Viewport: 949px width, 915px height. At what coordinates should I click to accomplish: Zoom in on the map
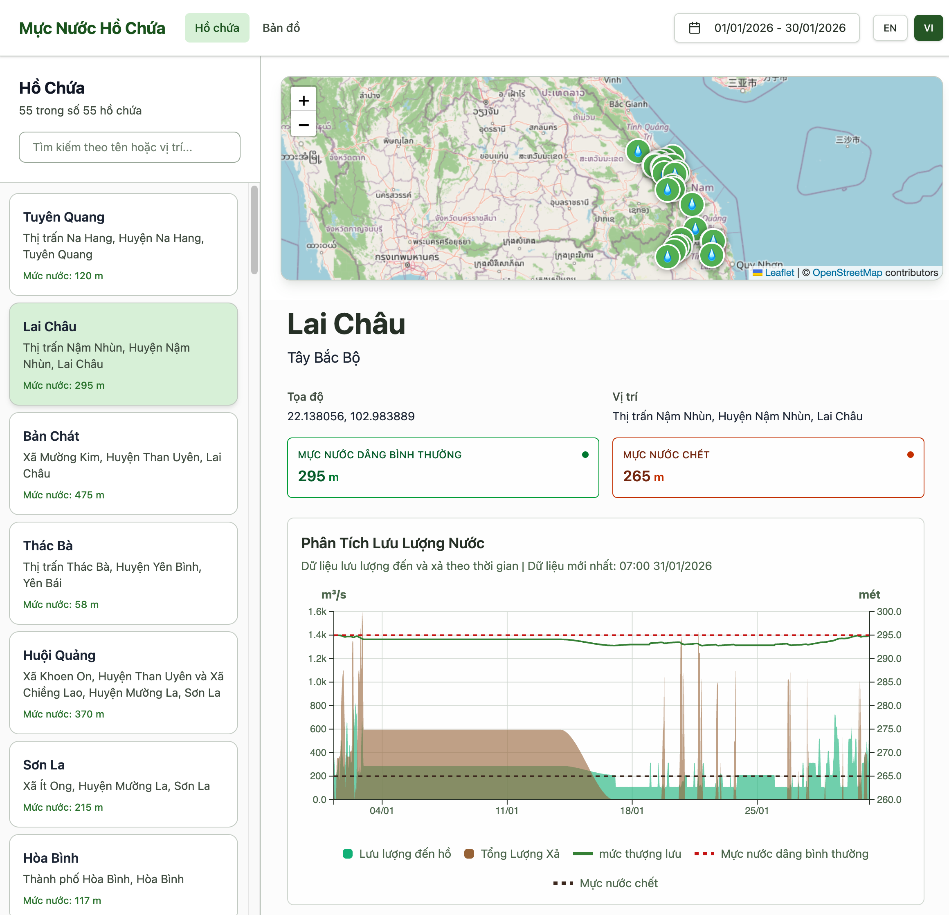click(304, 100)
